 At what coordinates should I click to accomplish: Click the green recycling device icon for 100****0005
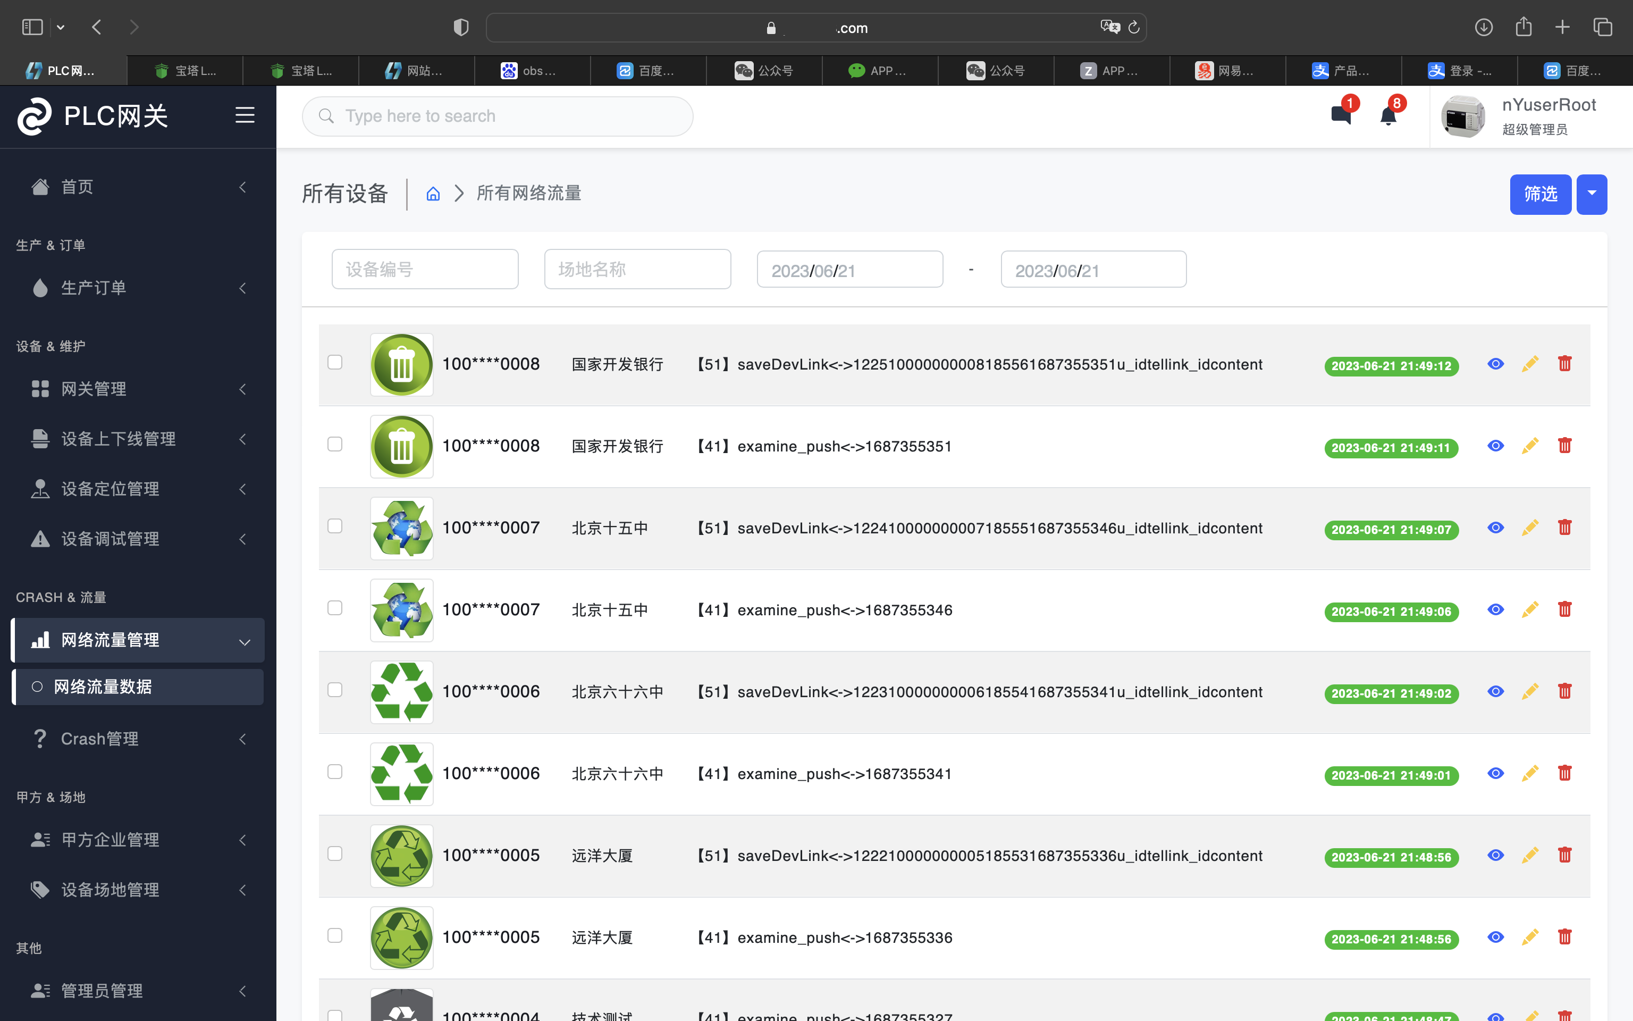pyautogui.click(x=401, y=854)
